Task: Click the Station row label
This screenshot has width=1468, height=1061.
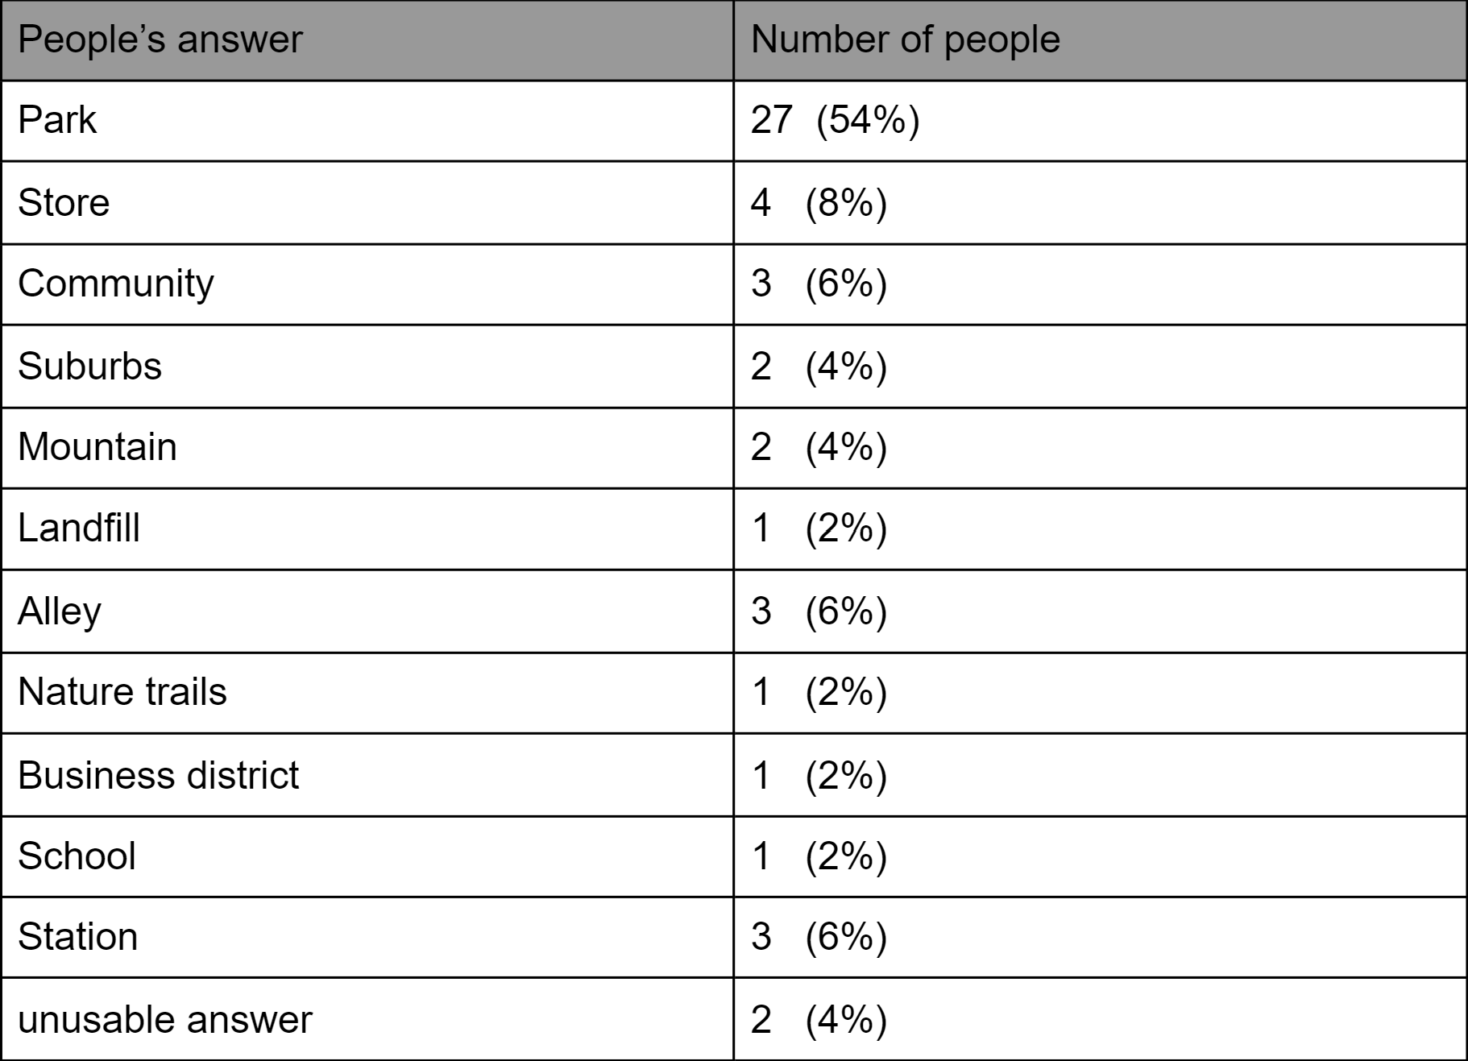Action: pyautogui.click(x=78, y=937)
